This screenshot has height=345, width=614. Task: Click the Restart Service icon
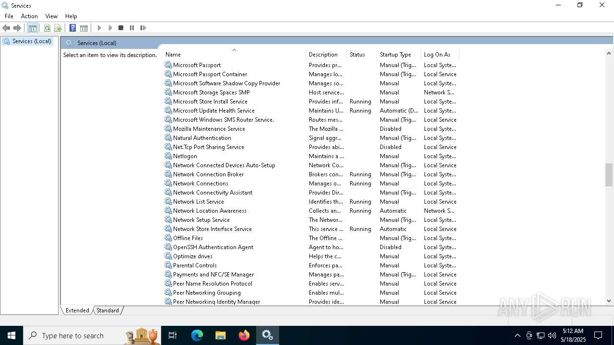[143, 28]
